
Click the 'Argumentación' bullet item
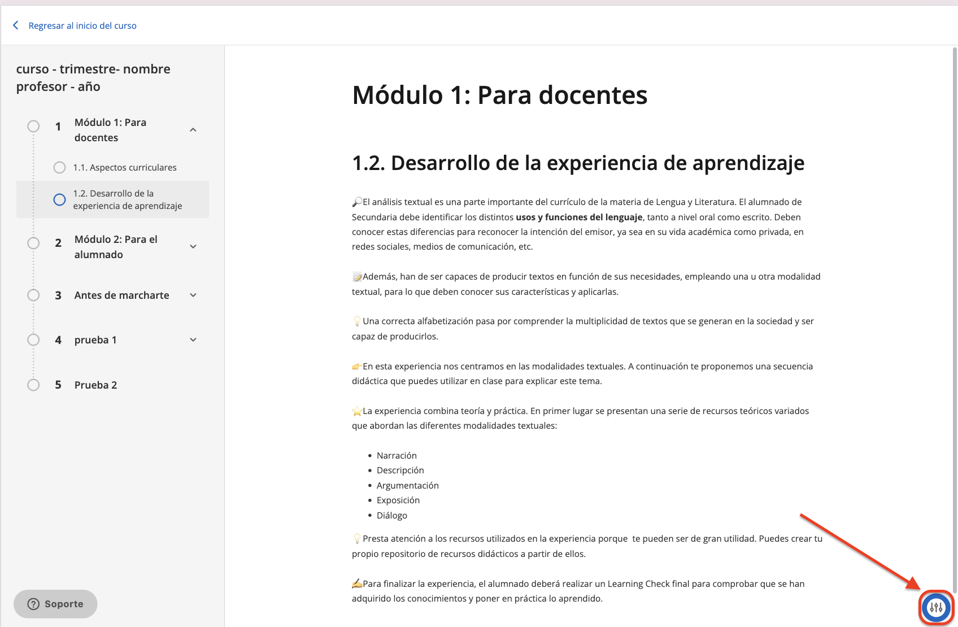(x=407, y=485)
